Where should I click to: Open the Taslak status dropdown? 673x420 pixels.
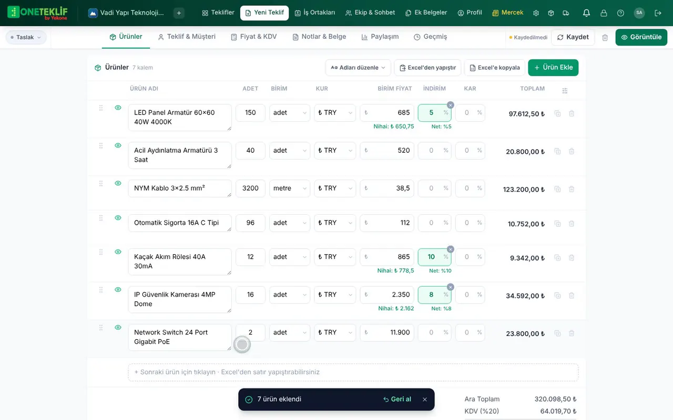pos(26,37)
